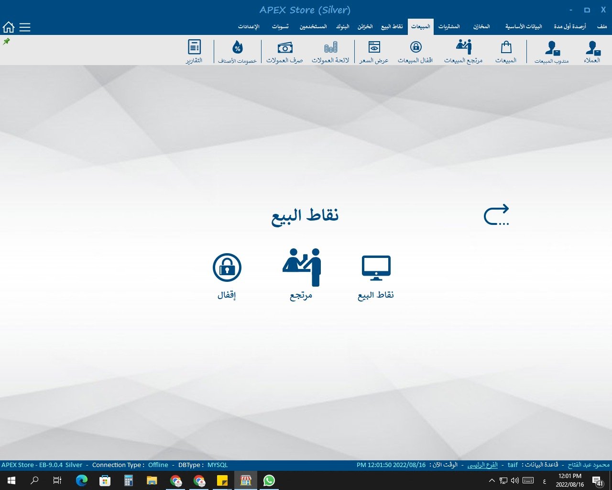Open the المخازن menu tab

pos(481,27)
